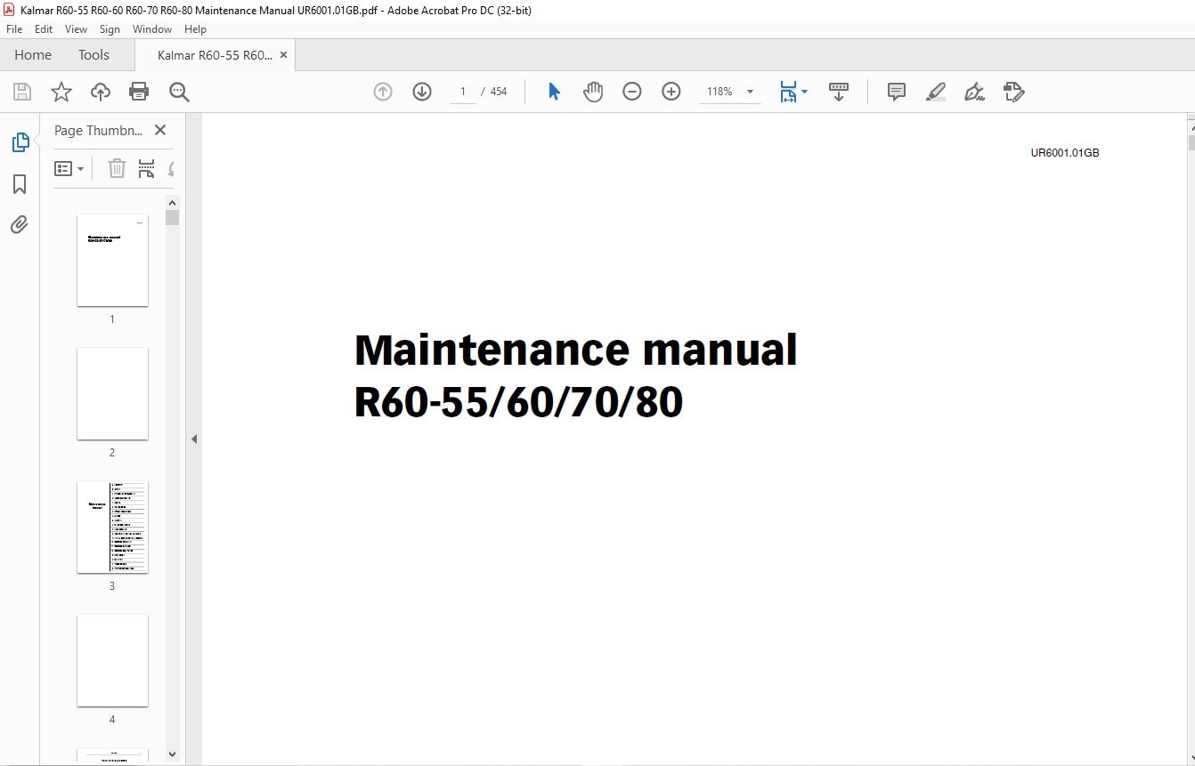Viewport: 1195px width, 766px height.
Task: Go to next page arrow
Action: [x=422, y=92]
